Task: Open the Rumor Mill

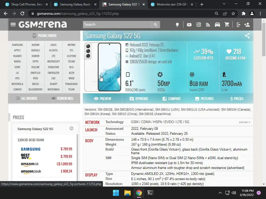Action: coord(63,98)
